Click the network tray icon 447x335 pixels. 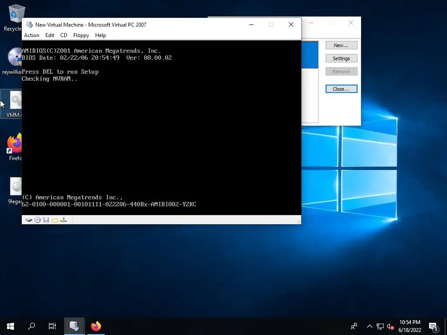(380, 326)
